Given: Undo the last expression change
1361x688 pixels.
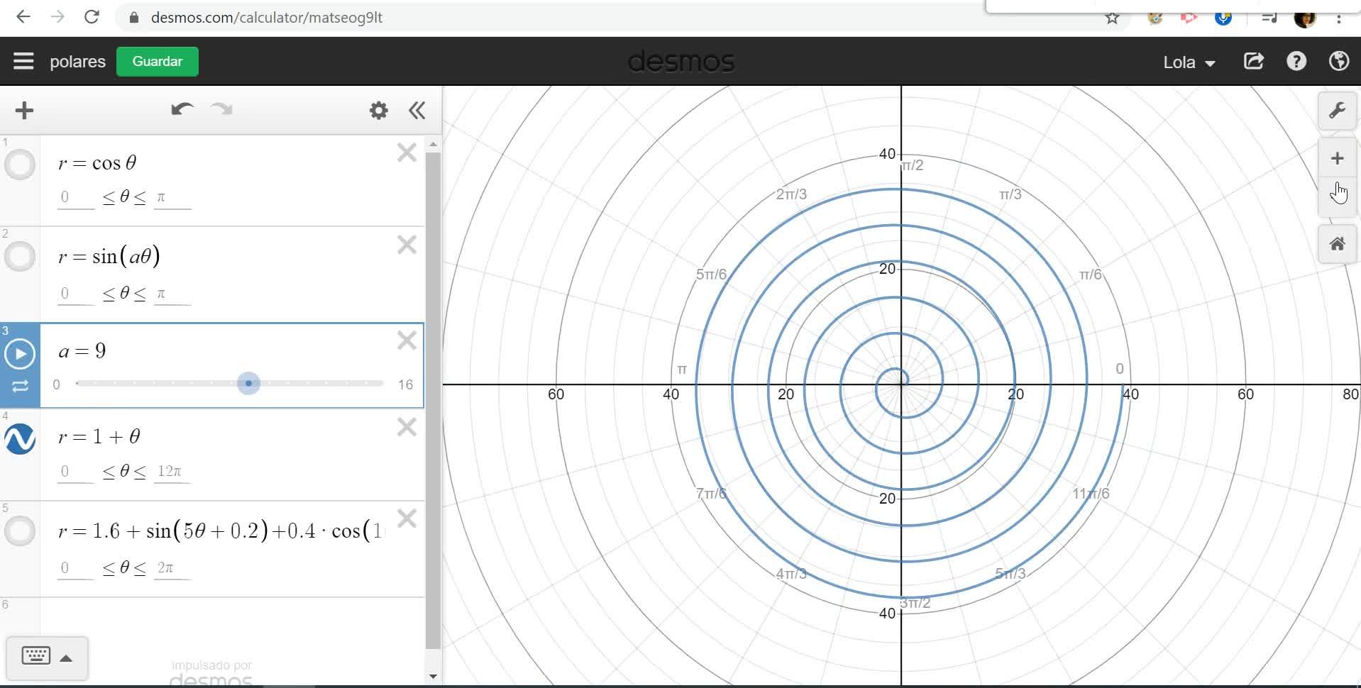Looking at the screenshot, I should click(182, 109).
